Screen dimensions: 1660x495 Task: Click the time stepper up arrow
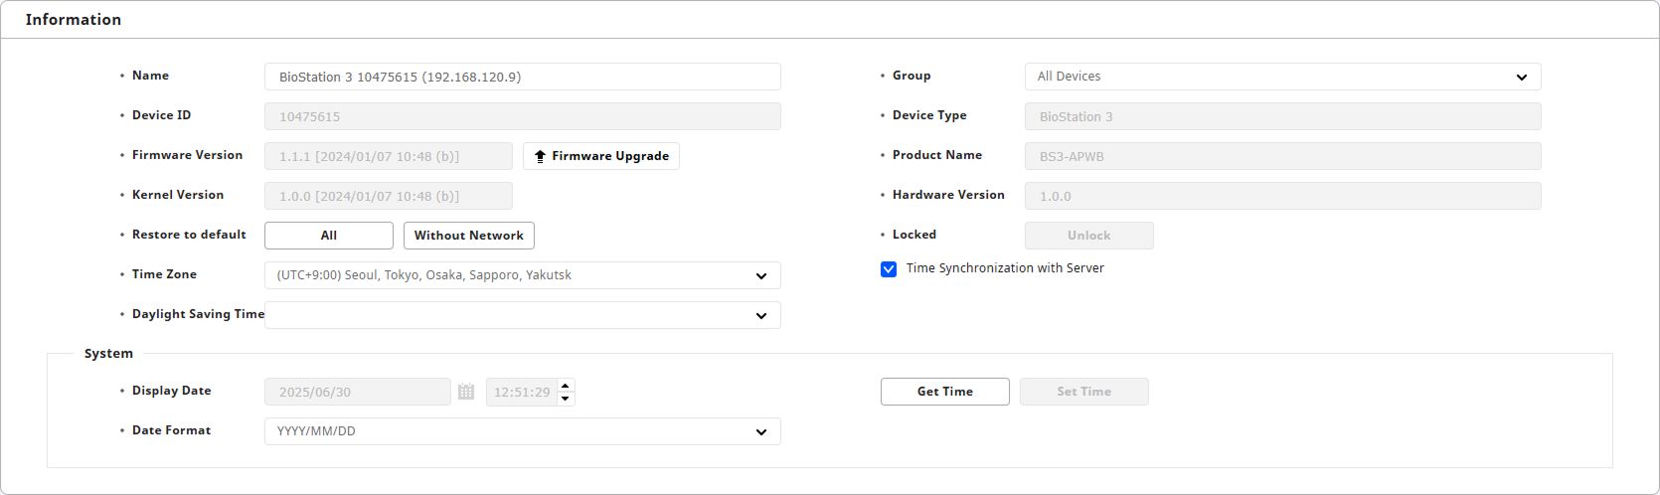click(566, 386)
